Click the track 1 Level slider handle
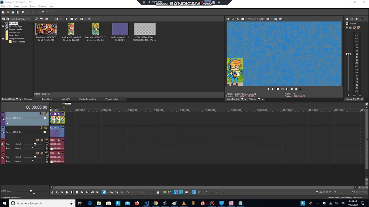 [x=44, y=118]
